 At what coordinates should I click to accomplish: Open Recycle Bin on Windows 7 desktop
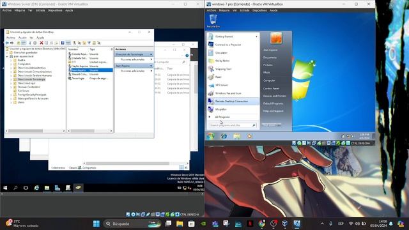[x=213, y=21]
